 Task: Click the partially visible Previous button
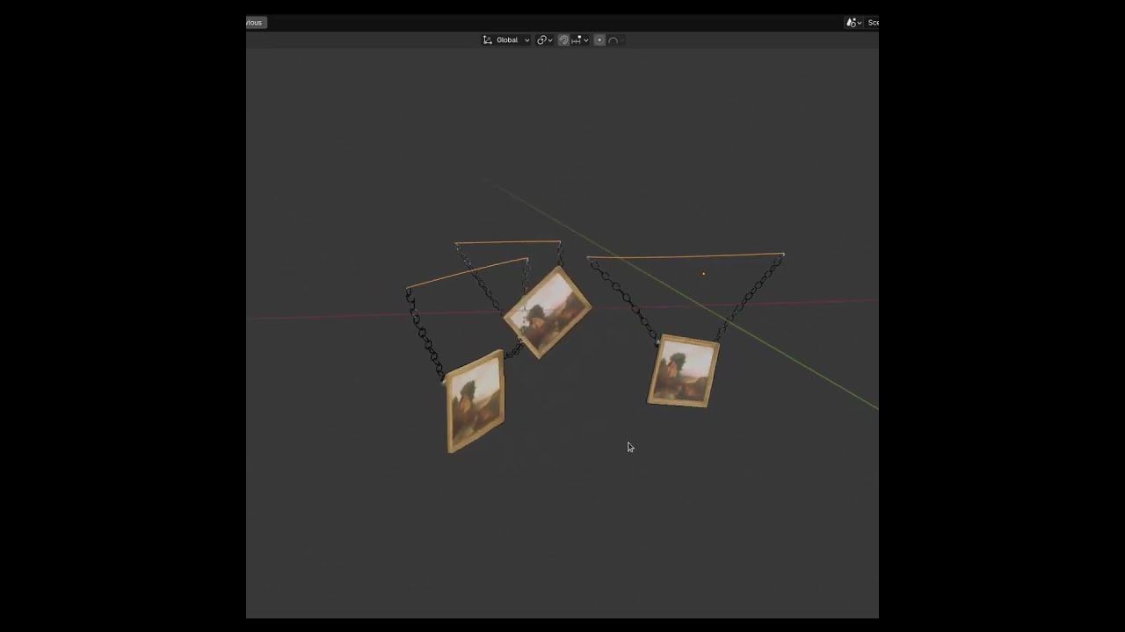[x=256, y=23]
